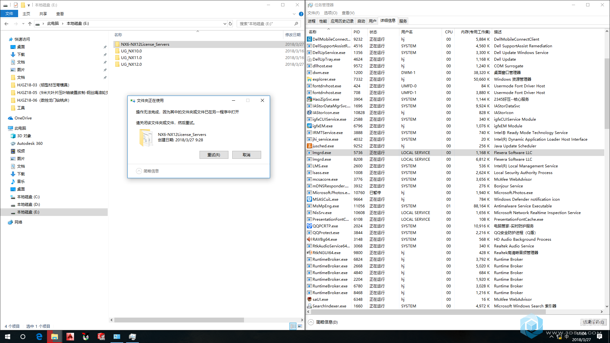Select the jusched.exe Java process icon
This screenshot has width=610, height=343.
coord(309,146)
